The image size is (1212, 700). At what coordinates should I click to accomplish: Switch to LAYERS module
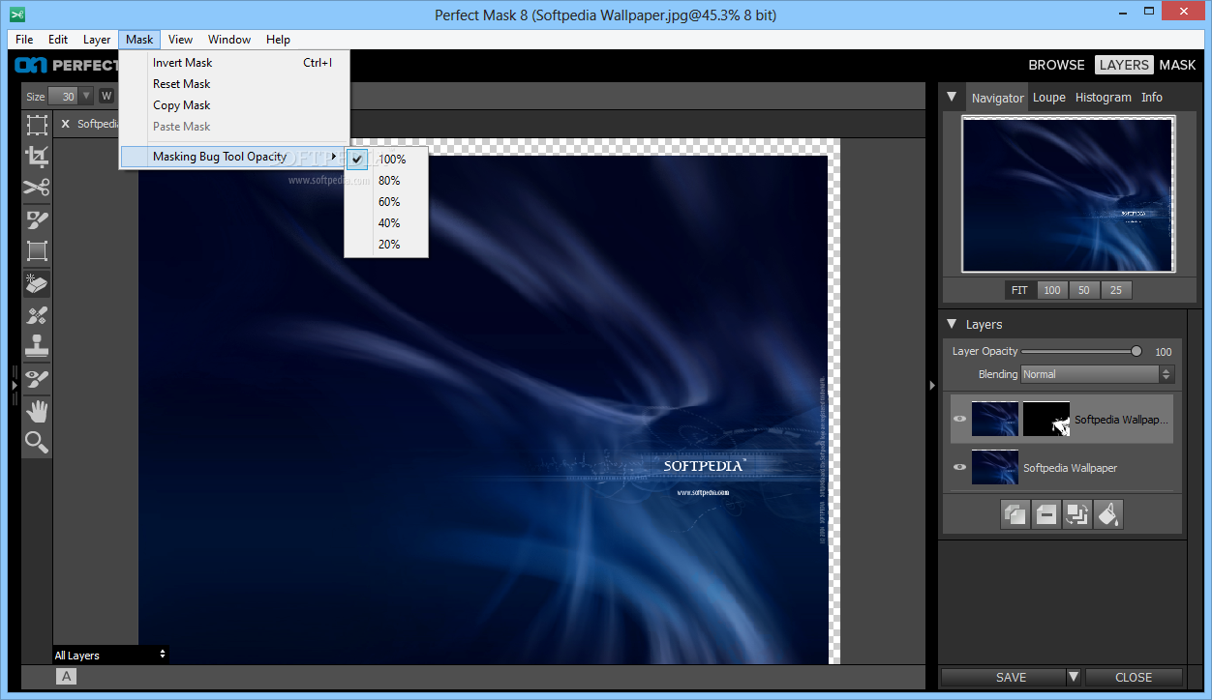point(1124,65)
